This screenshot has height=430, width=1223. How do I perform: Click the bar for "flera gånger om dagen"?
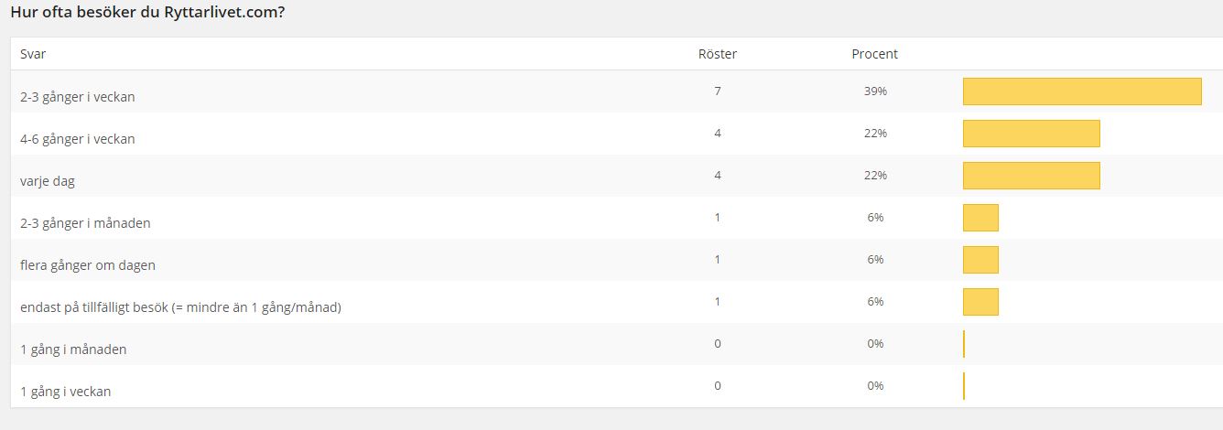980,260
